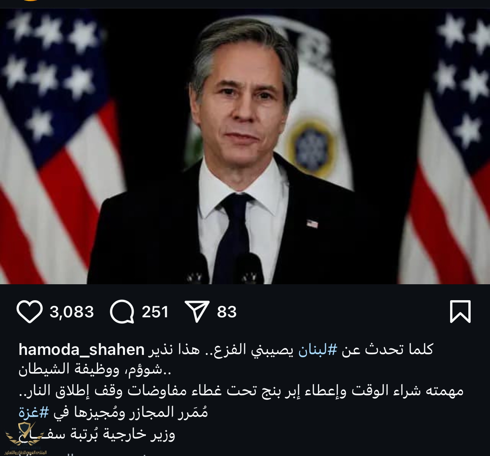Viewport: 490px width, 456px height.
Task: View the 3,083 likes list
Action: click(x=72, y=312)
